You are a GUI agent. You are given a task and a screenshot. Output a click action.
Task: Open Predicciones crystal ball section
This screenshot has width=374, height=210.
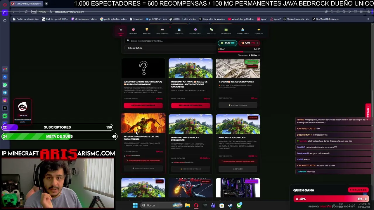pos(195,31)
